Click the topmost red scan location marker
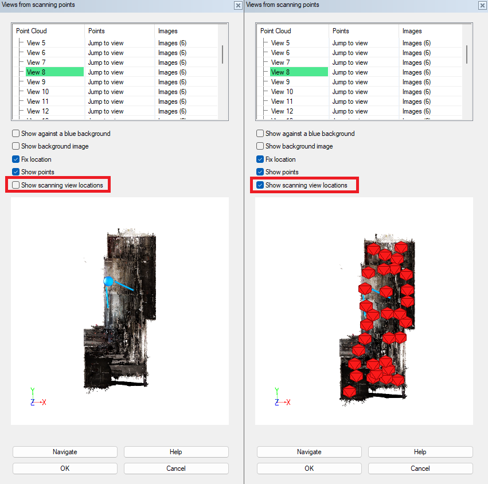This screenshot has width=488, height=484. pos(401,247)
